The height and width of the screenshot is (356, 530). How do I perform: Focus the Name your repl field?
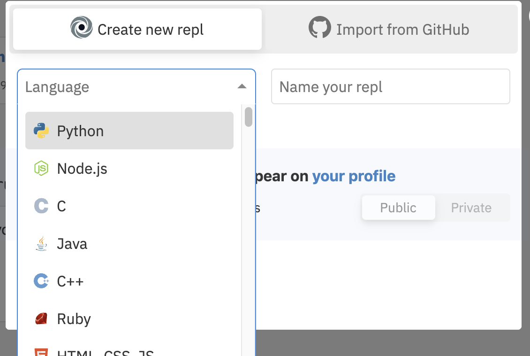390,86
